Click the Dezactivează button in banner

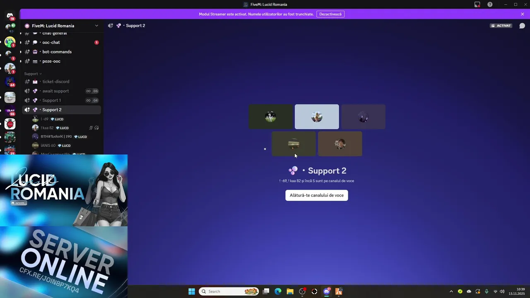click(x=330, y=14)
